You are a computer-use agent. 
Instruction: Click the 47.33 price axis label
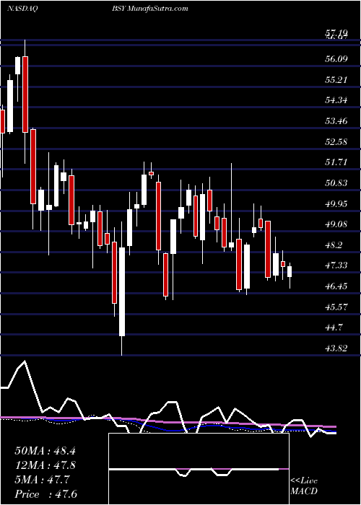click(336, 265)
